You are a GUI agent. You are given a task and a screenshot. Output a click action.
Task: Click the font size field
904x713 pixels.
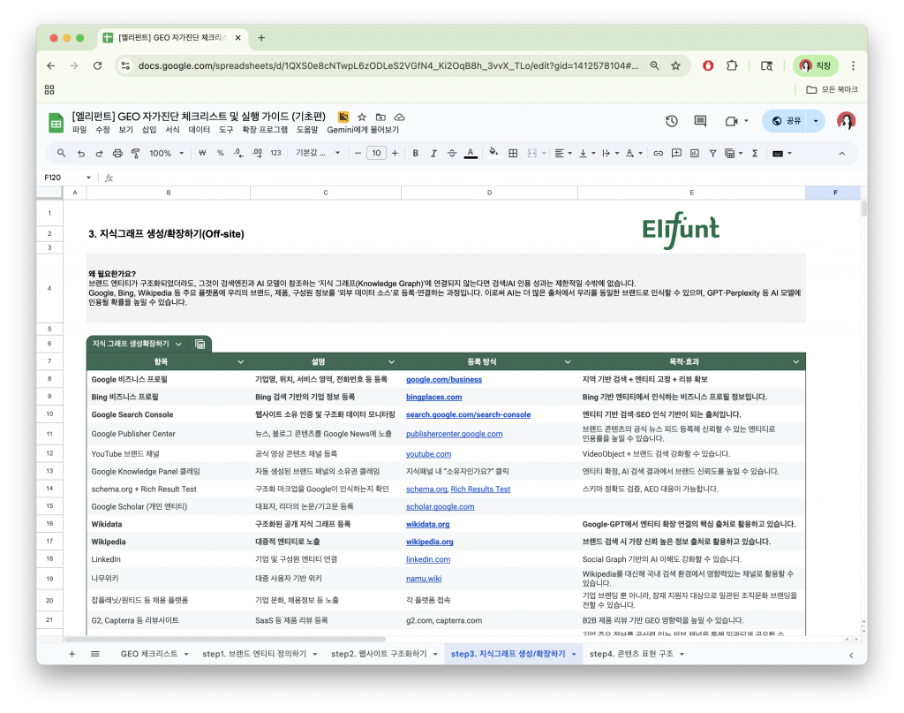(376, 154)
